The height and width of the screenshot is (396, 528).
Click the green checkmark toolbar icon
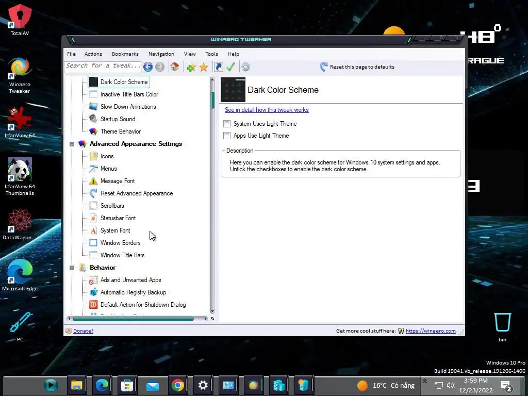click(x=230, y=67)
